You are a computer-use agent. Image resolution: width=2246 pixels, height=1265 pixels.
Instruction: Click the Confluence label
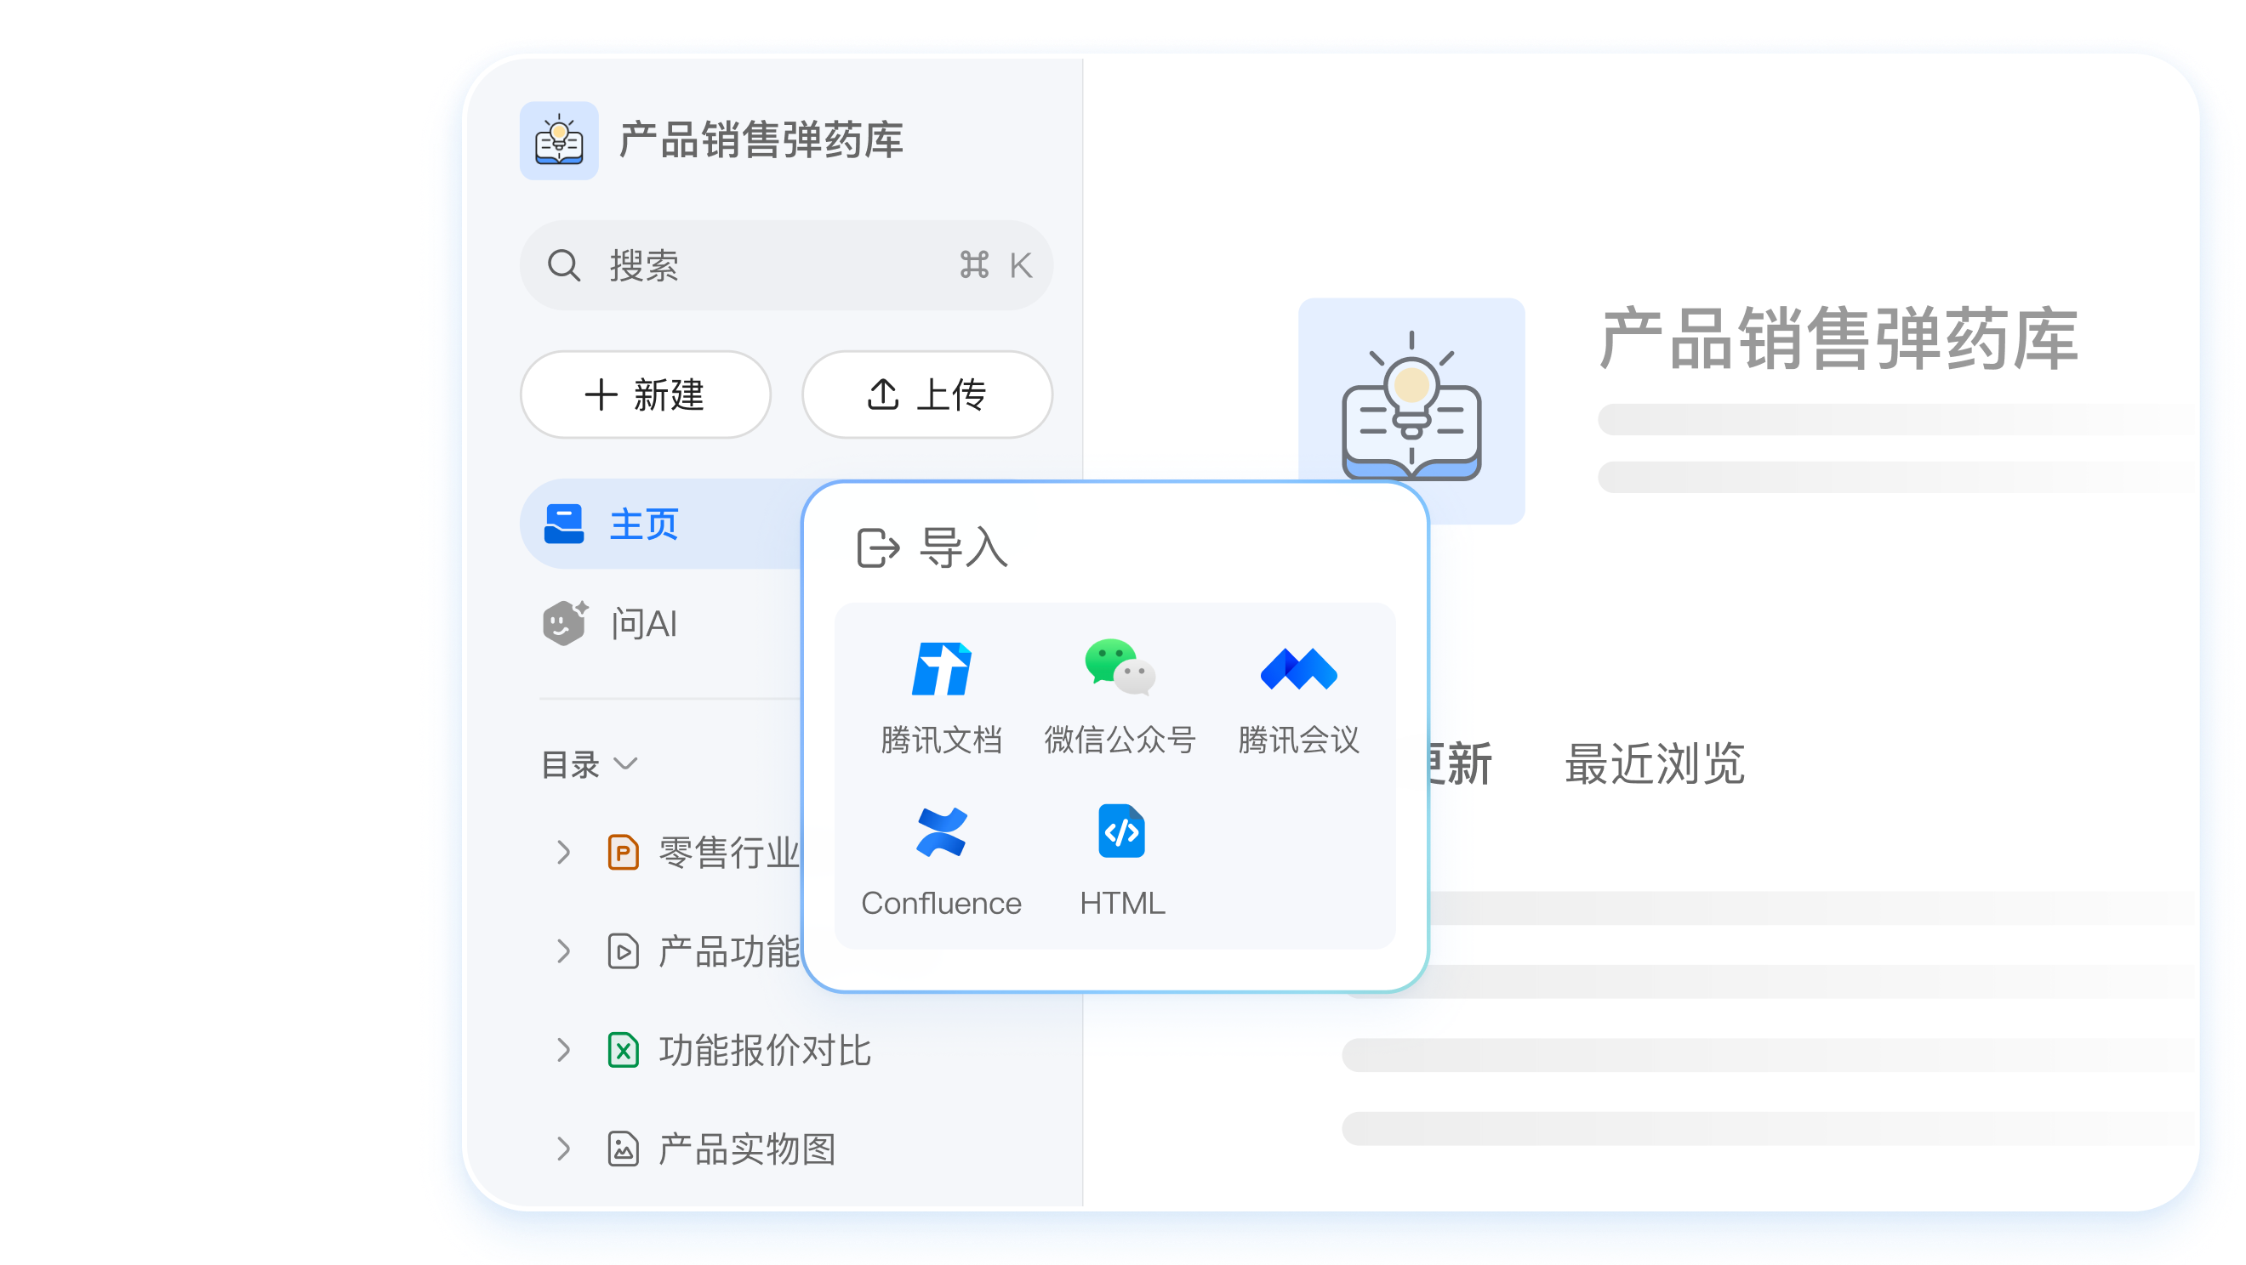(x=942, y=904)
